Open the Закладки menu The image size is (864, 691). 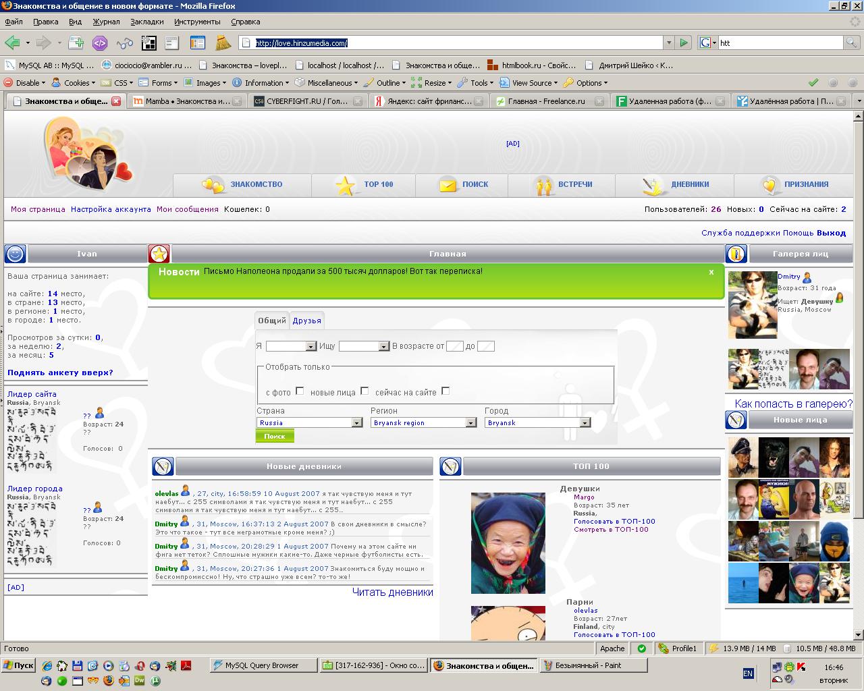pos(147,22)
